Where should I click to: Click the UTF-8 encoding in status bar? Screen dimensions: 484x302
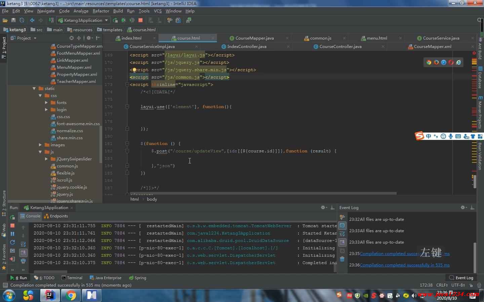pyautogui.click(x=458, y=285)
